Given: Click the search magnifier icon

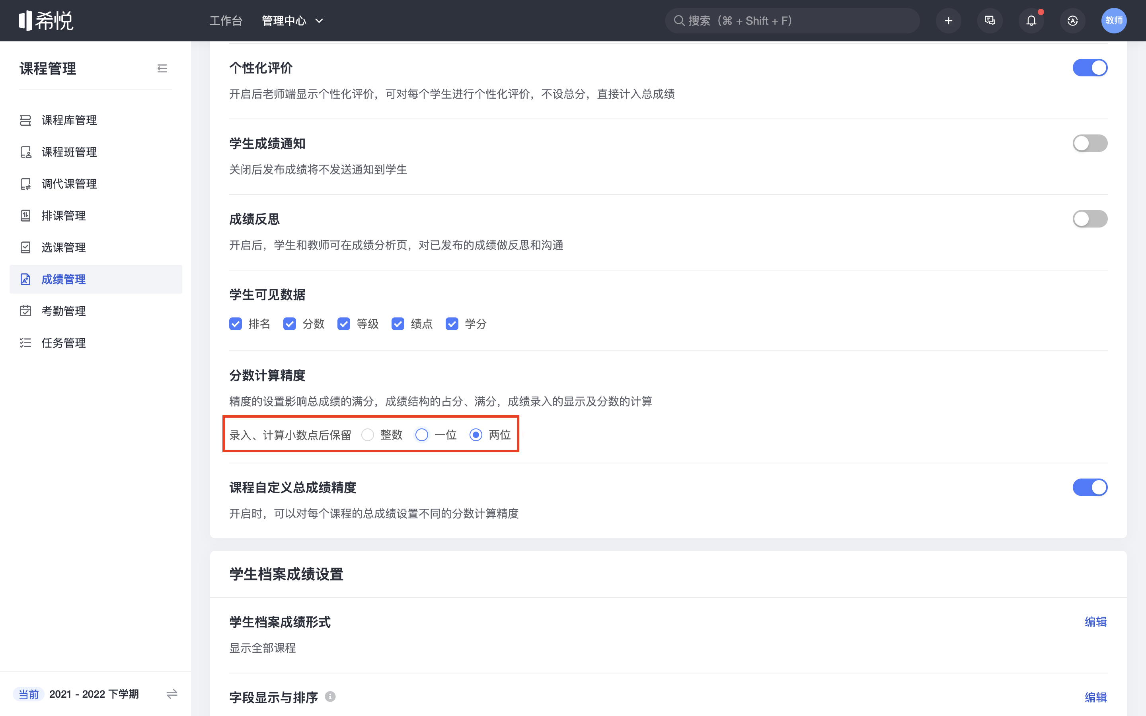Looking at the screenshot, I should 679,20.
